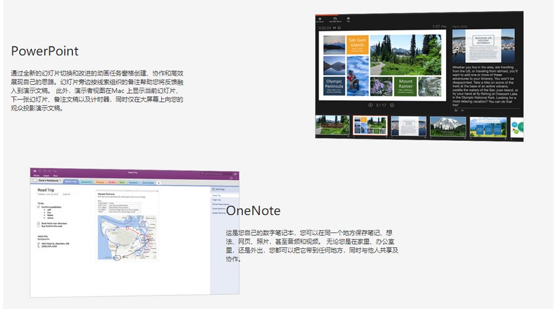Advance to next slide with right arrow
Viewport: 556px width, 309px height.
pos(392,105)
